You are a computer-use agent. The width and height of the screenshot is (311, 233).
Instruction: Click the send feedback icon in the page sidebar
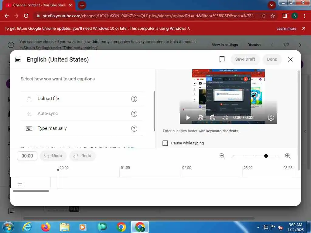(x=11, y=211)
